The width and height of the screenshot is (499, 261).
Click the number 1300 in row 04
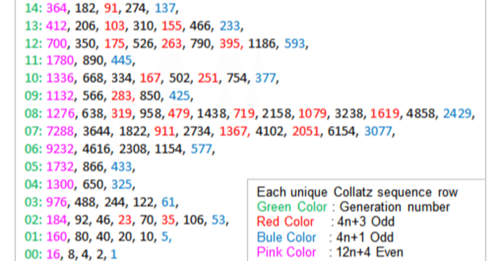coord(59,184)
